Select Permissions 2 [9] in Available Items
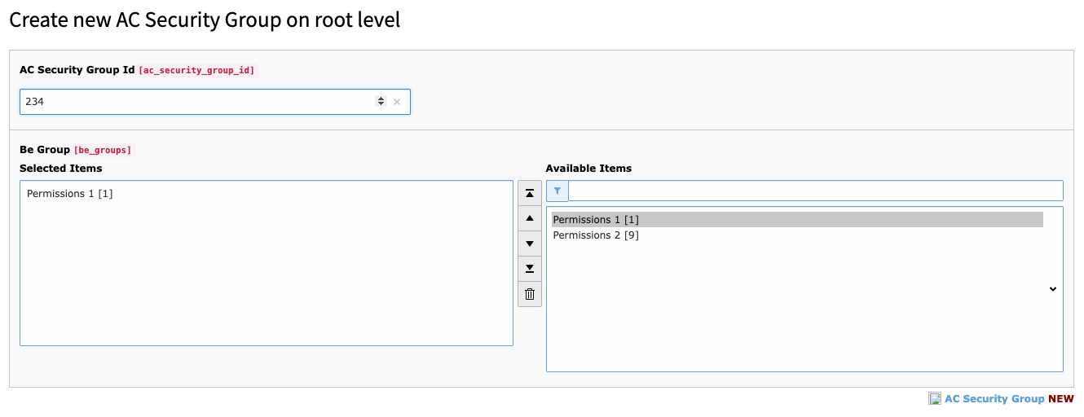 [797, 235]
